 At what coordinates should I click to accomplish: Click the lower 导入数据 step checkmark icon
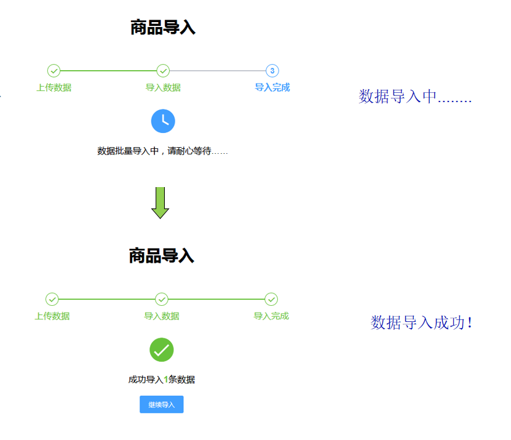pos(162,299)
